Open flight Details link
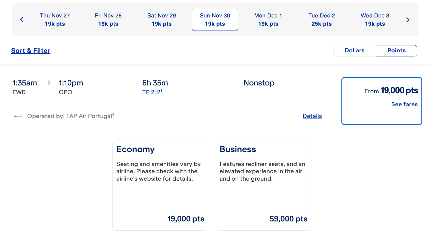The height and width of the screenshot is (235, 431). (x=312, y=116)
